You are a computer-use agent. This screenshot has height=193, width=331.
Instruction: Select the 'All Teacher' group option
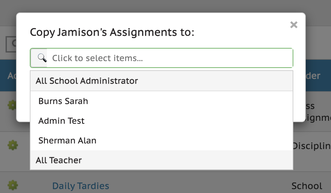(59, 160)
